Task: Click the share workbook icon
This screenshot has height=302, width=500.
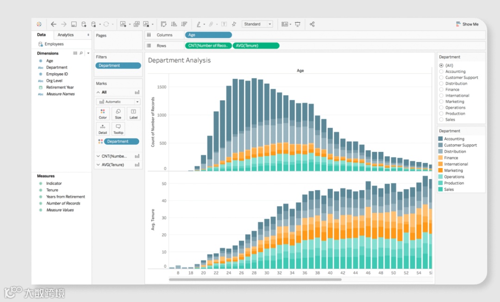Action: (312, 24)
